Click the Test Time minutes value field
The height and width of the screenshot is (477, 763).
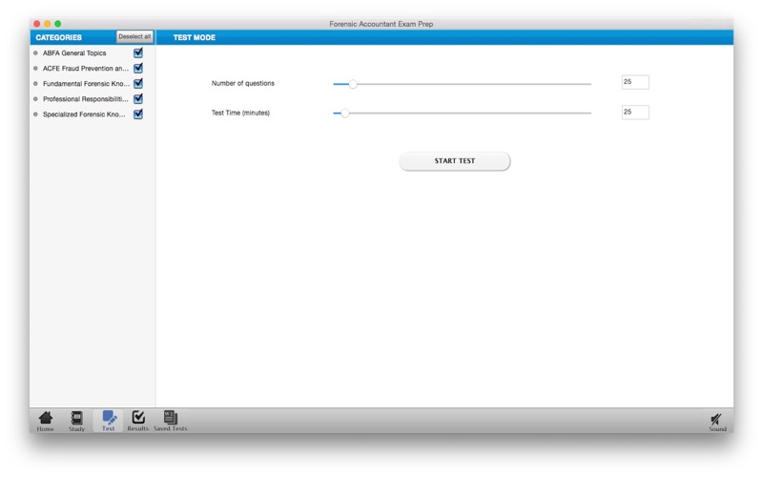point(635,113)
